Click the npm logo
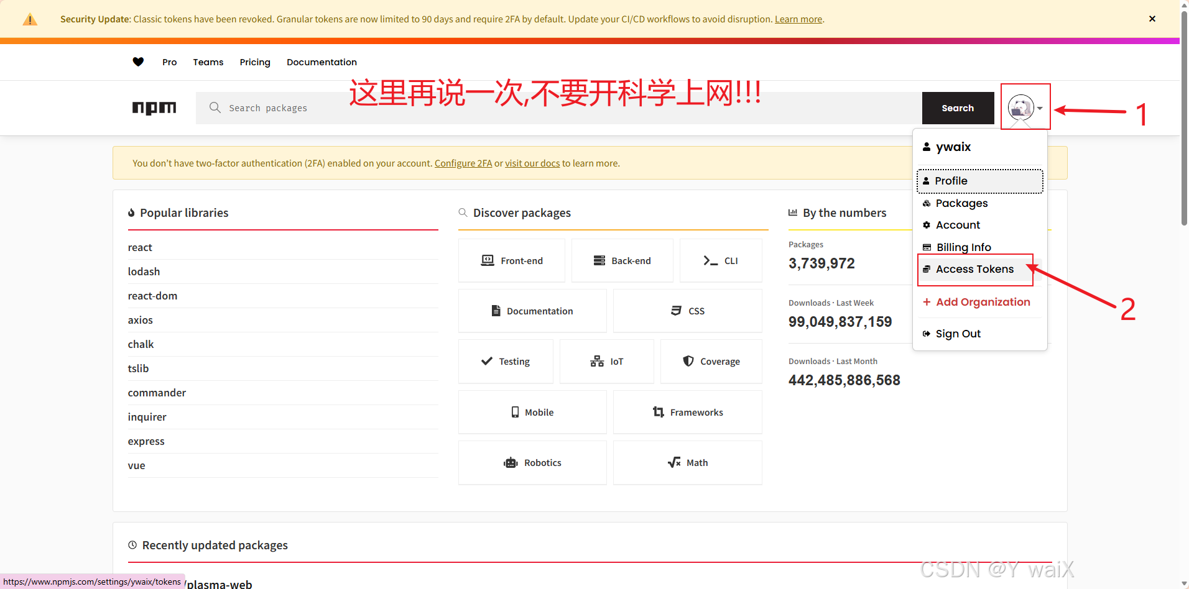This screenshot has height=589, width=1189. (x=154, y=108)
